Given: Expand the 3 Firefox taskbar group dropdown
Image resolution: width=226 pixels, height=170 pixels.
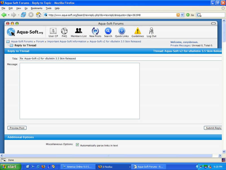Looking at the screenshot, I should 130,167.
